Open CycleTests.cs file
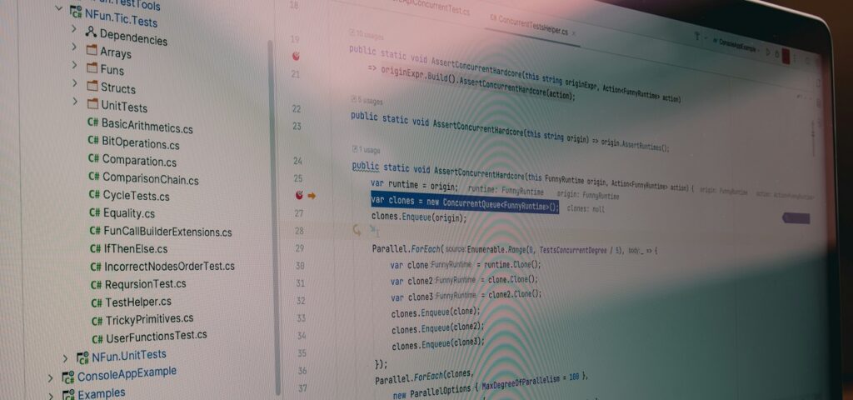The height and width of the screenshot is (400, 853). [x=137, y=195]
